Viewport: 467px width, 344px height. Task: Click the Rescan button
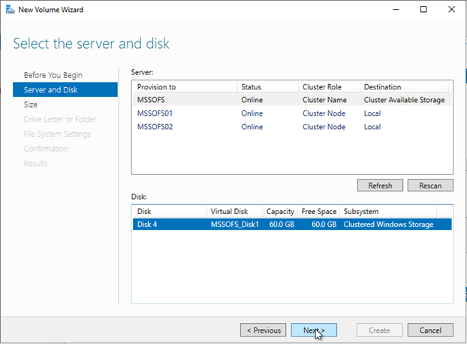(430, 186)
